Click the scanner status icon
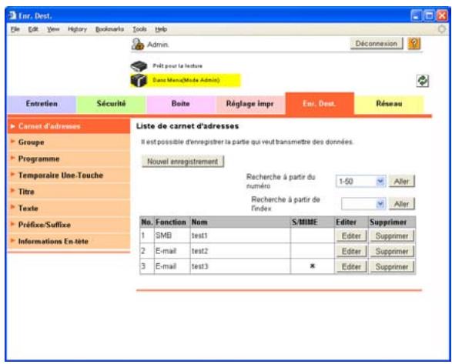452x364 pixels. point(139,66)
